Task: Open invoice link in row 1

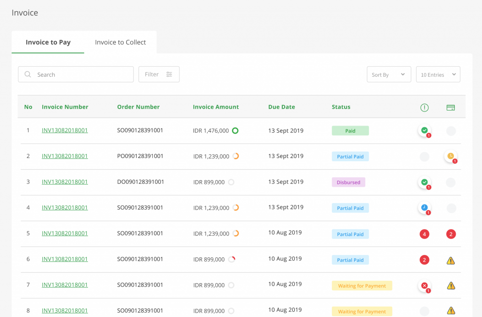Action: (x=65, y=130)
